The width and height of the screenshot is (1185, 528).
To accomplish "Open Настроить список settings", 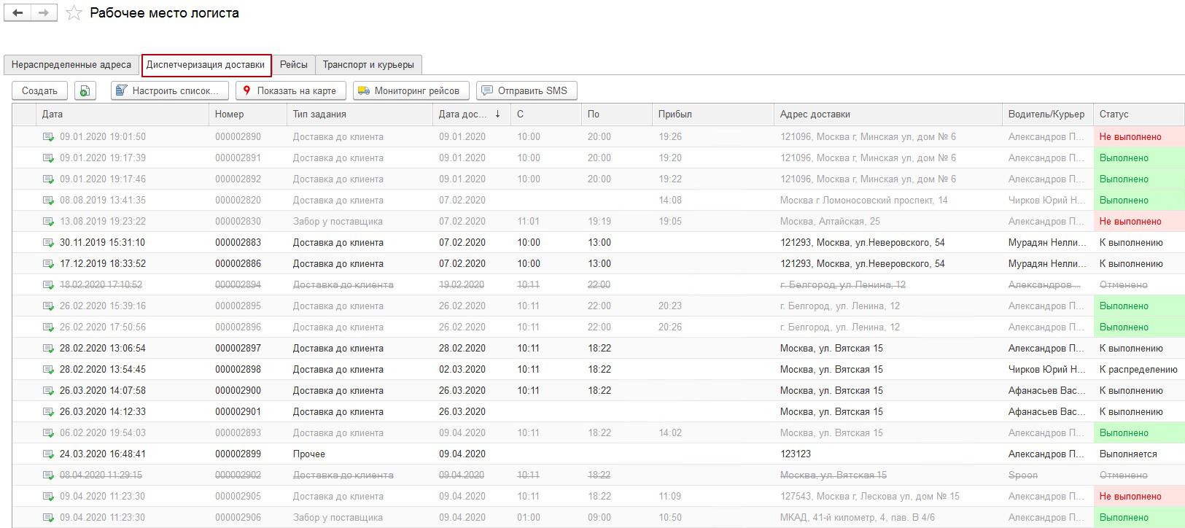I will pos(170,90).
